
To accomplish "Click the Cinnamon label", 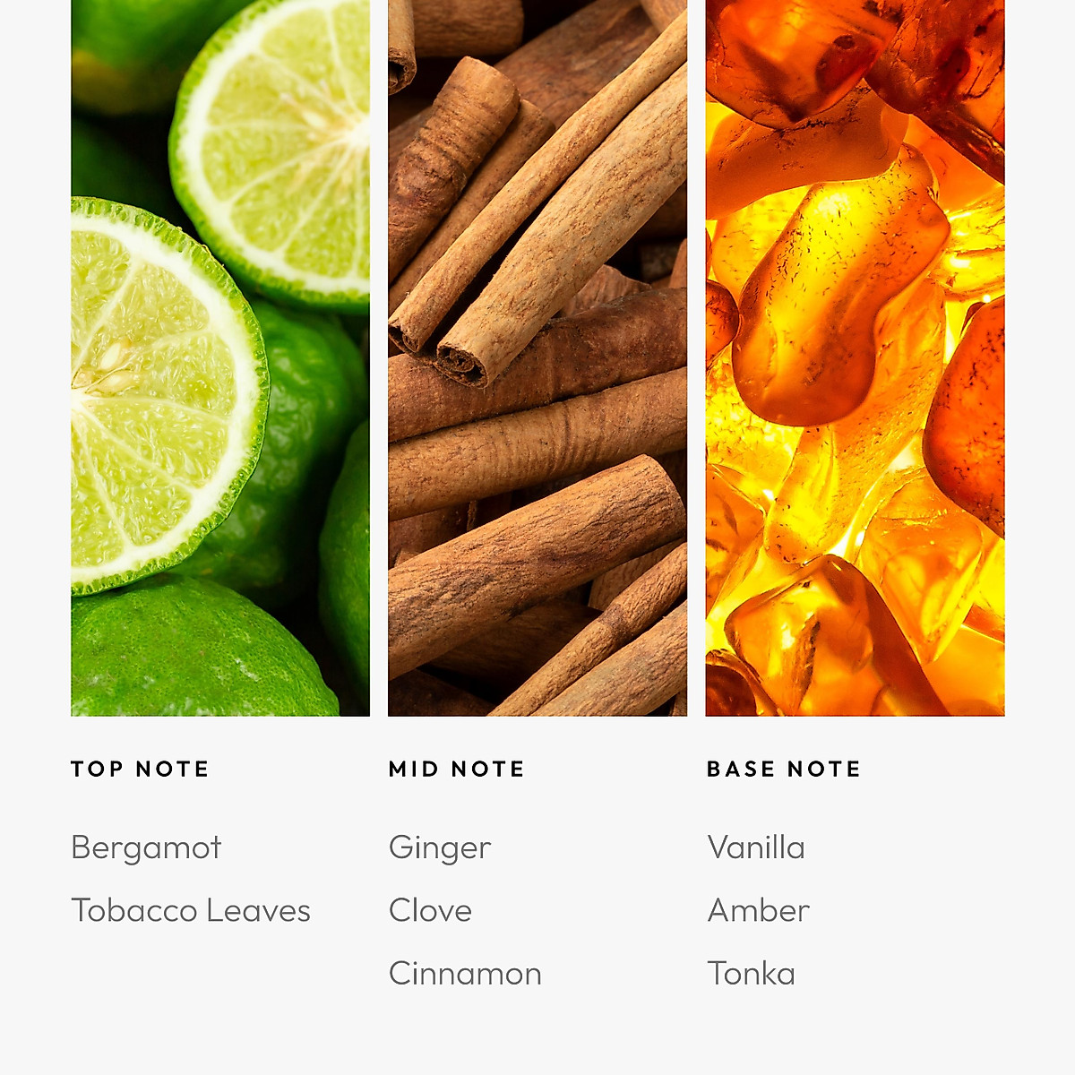I will point(465,974).
